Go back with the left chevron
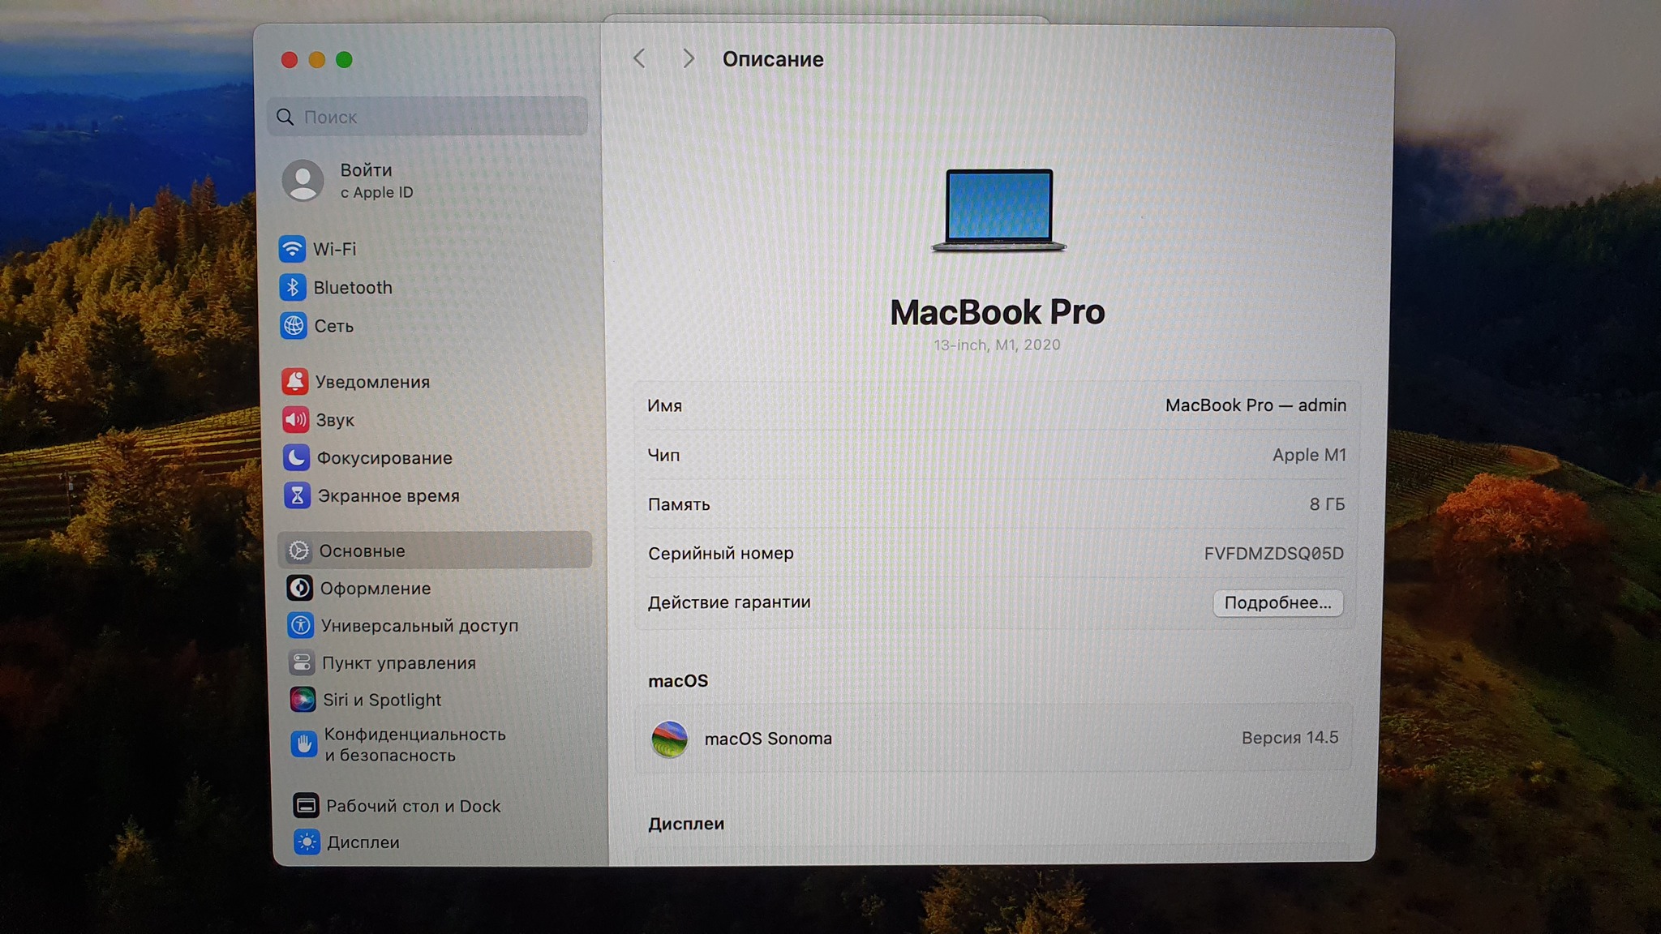The height and width of the screenshot is (934, 1661). coord(640,58)
